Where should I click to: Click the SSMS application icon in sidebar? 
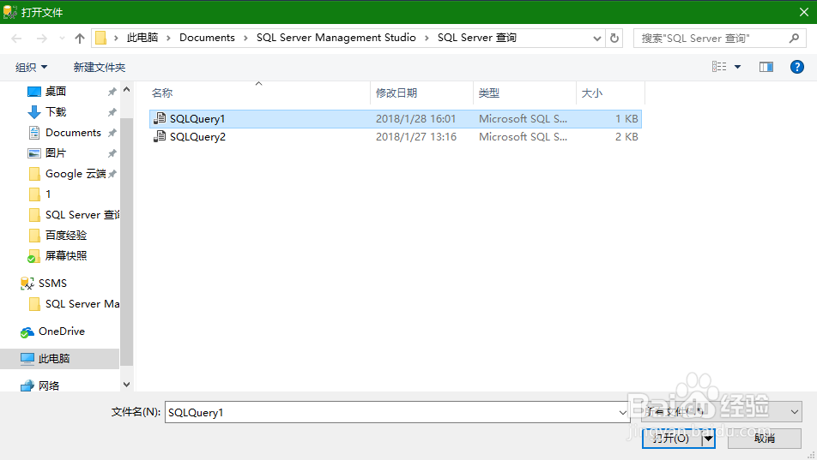(x=27, y=283)
